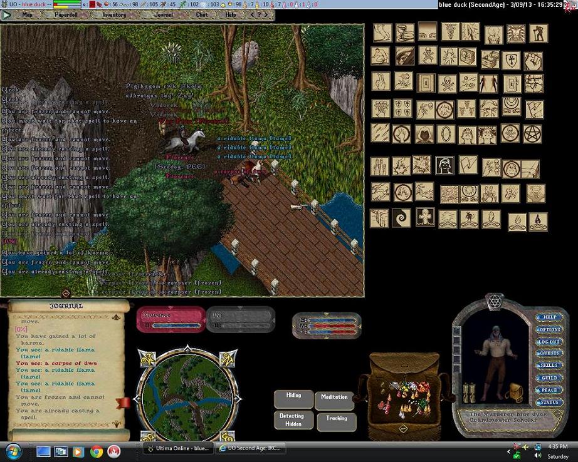
Task: Collapse the game window bottom-edge button
Action: pos(66,293)
